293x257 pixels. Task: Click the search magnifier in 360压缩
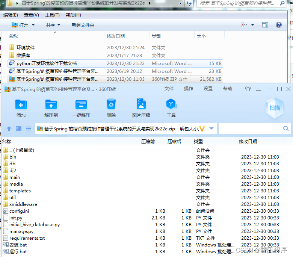click(286, 128)
